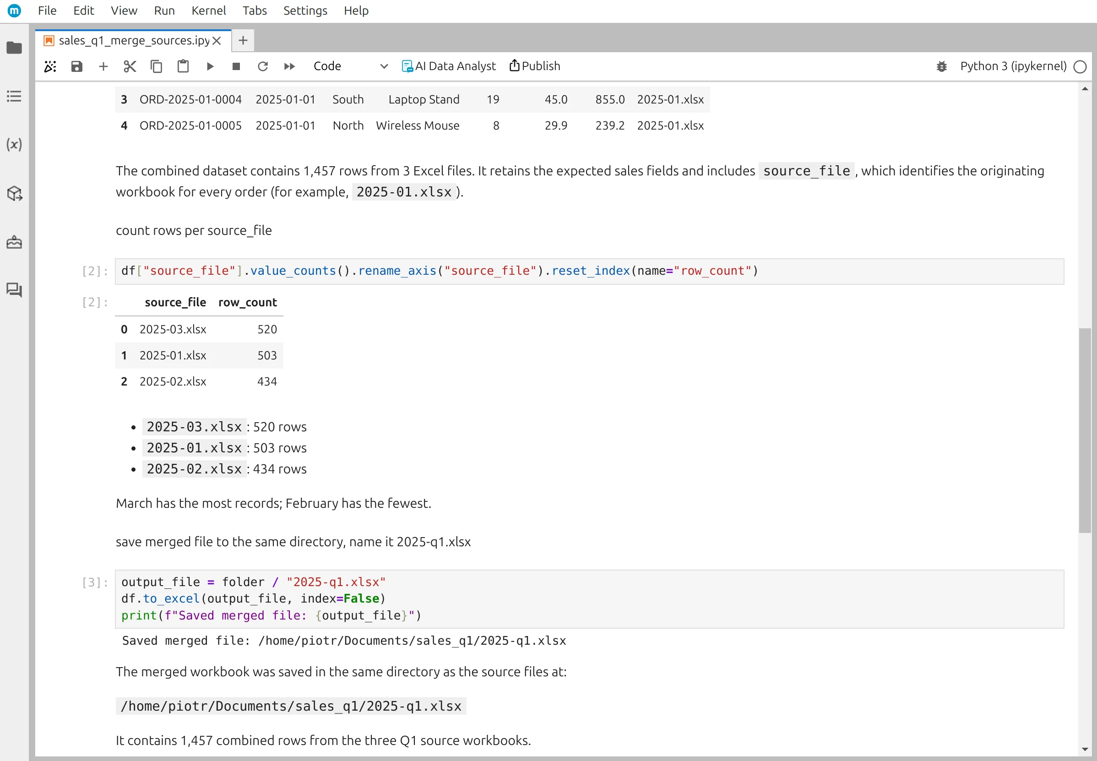Copy the selected cell icon
The image size is (1097, 761).
(x=157, y=66)
